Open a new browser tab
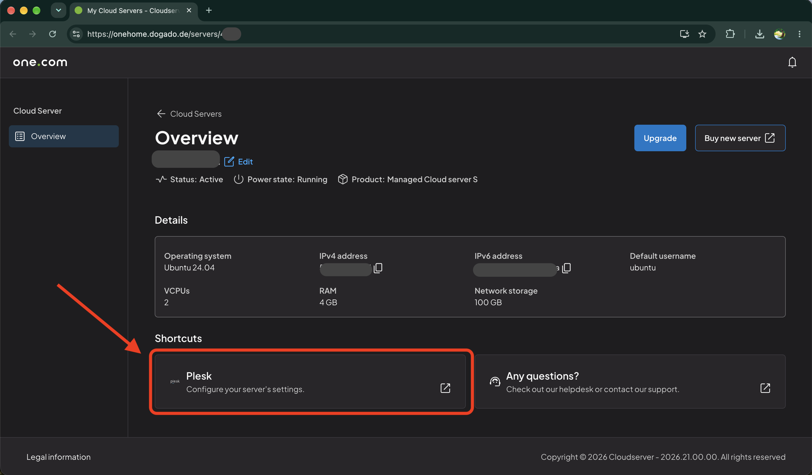 [x=209, y=10]
